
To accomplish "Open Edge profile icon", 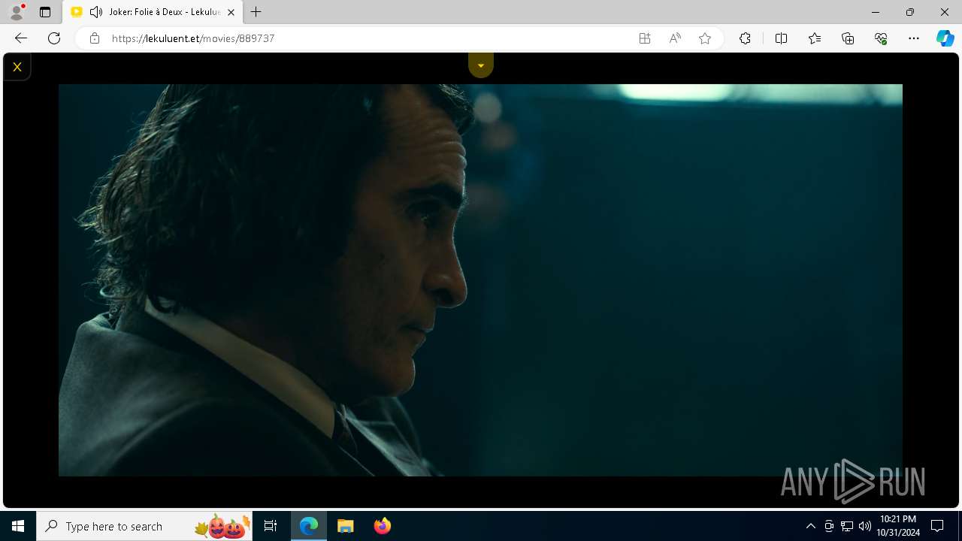I will click(x=17, y=12).
